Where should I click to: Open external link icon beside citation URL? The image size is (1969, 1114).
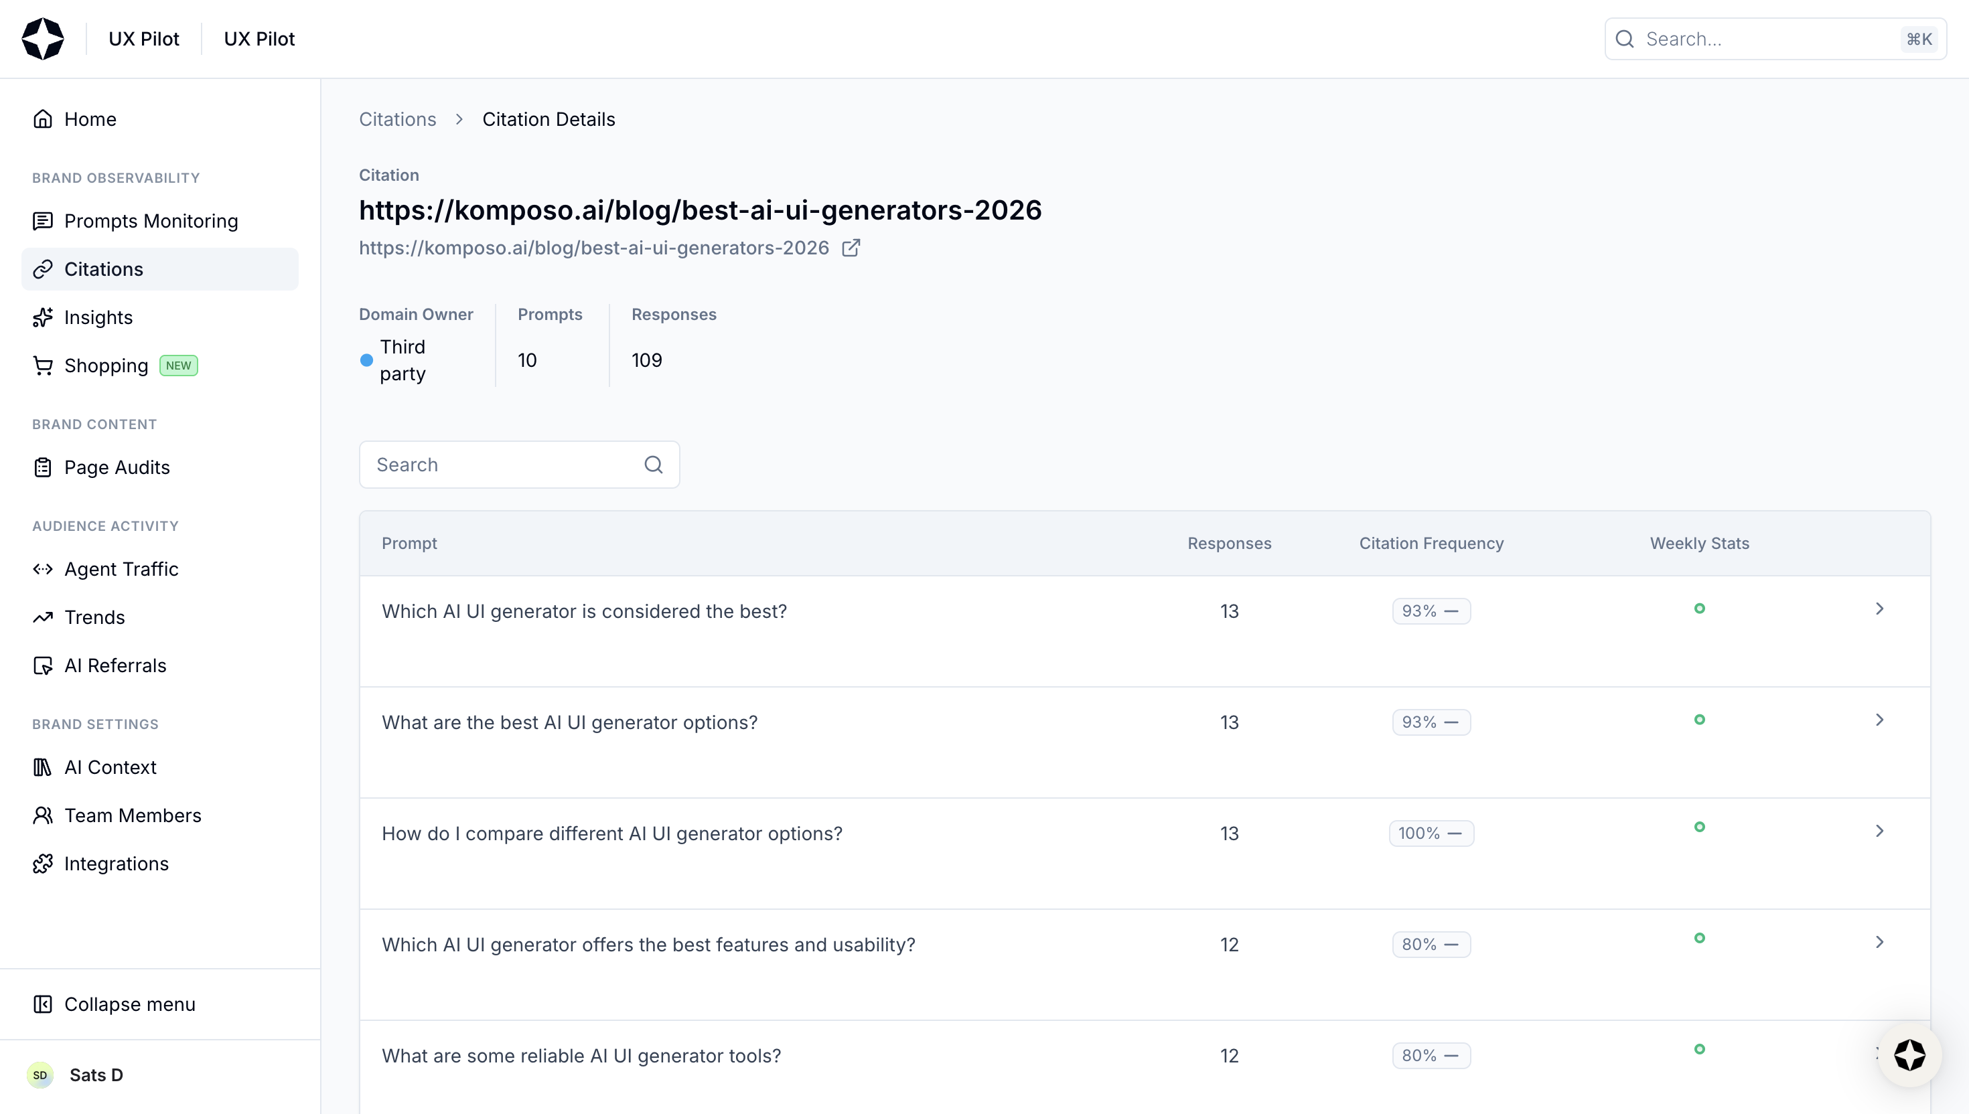[850, 248]
